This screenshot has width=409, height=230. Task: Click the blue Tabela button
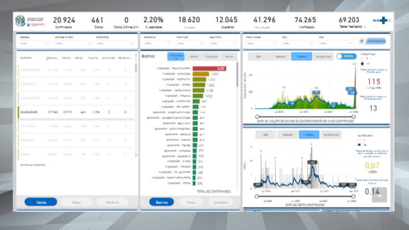pos(41,202)
